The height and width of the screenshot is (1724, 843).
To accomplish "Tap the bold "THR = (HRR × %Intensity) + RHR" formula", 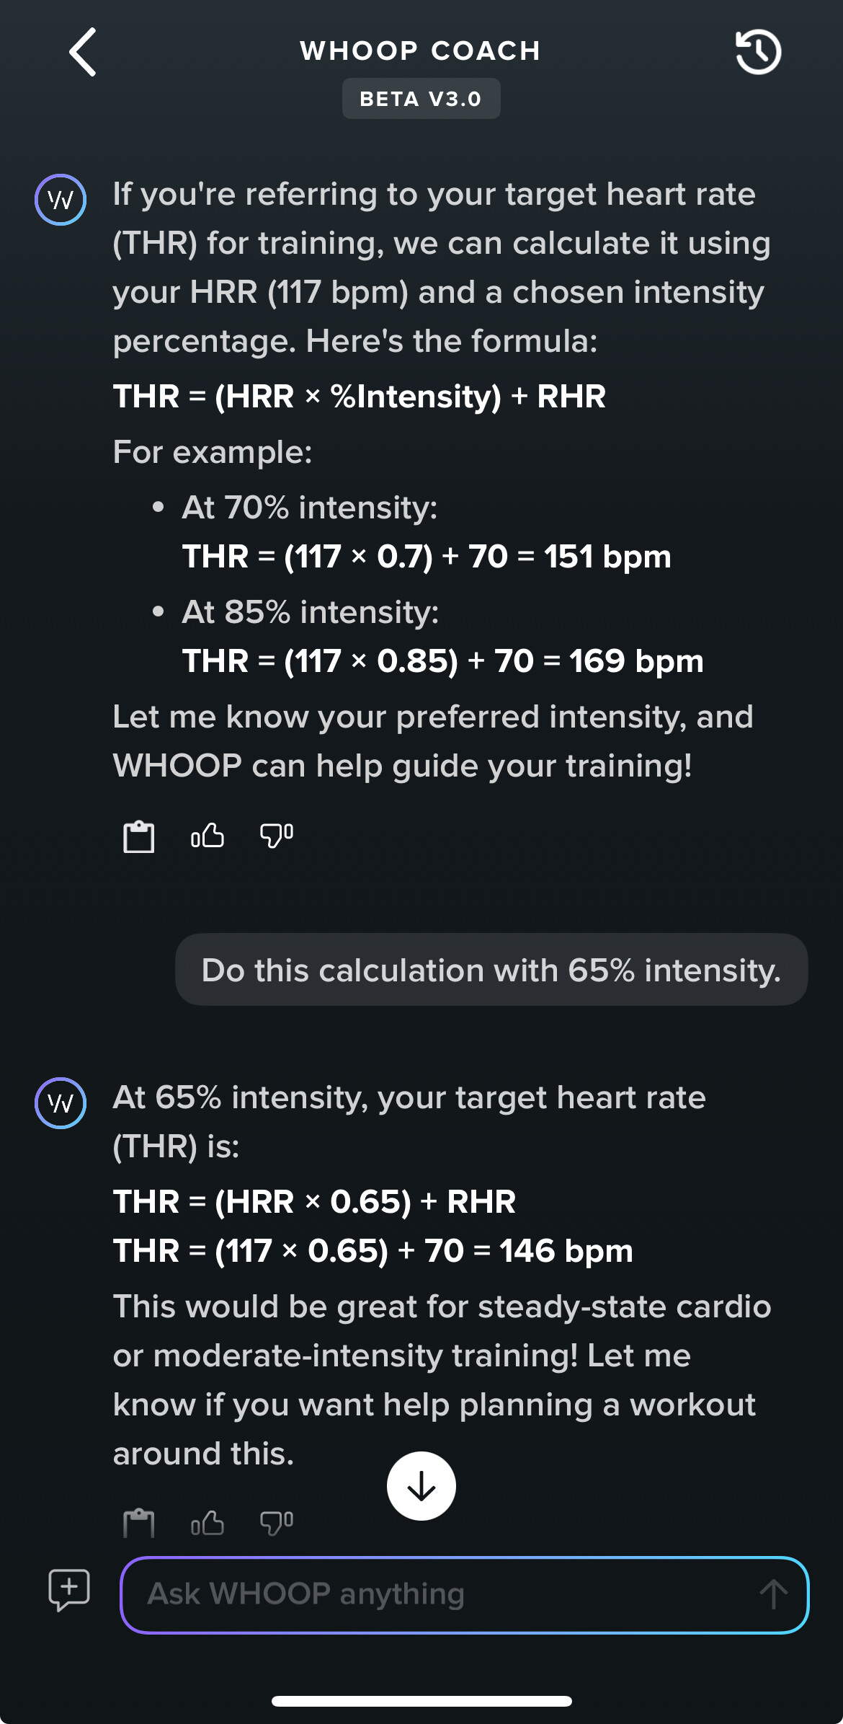I will pyautogui.click(x=360, y=397).
